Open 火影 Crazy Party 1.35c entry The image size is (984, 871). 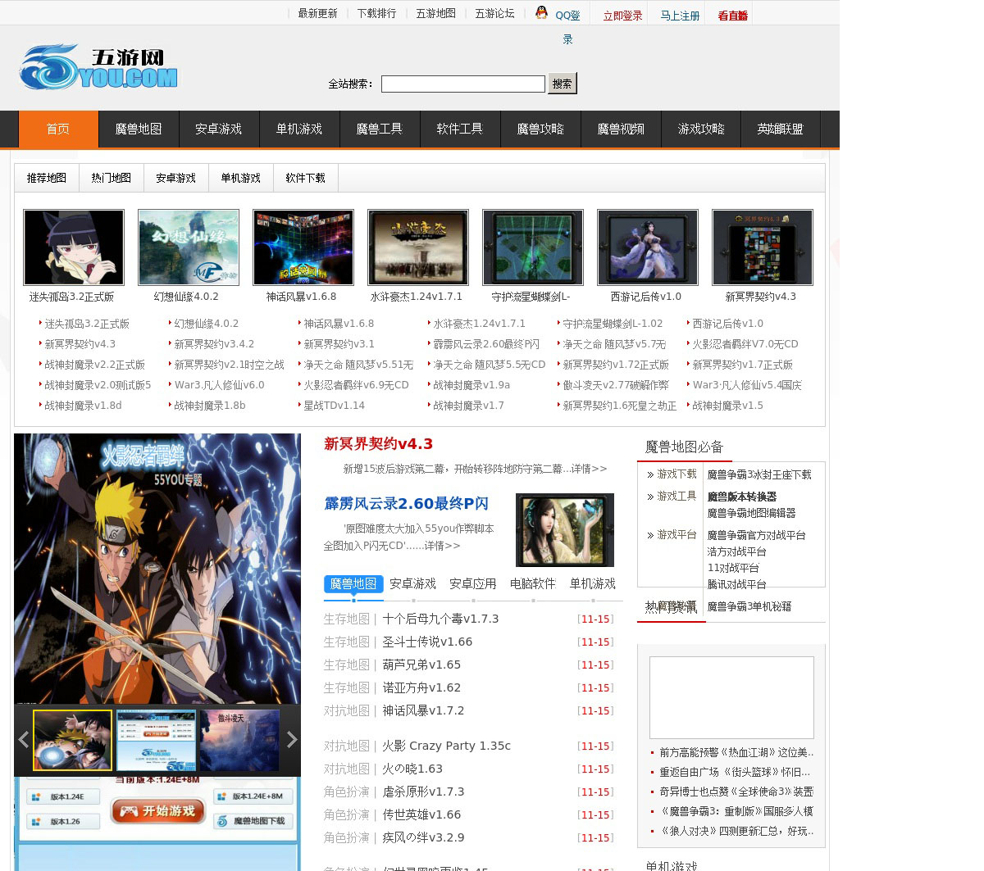[447, 746]
